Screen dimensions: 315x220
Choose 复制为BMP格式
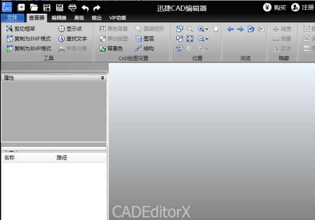coord(29,48)
